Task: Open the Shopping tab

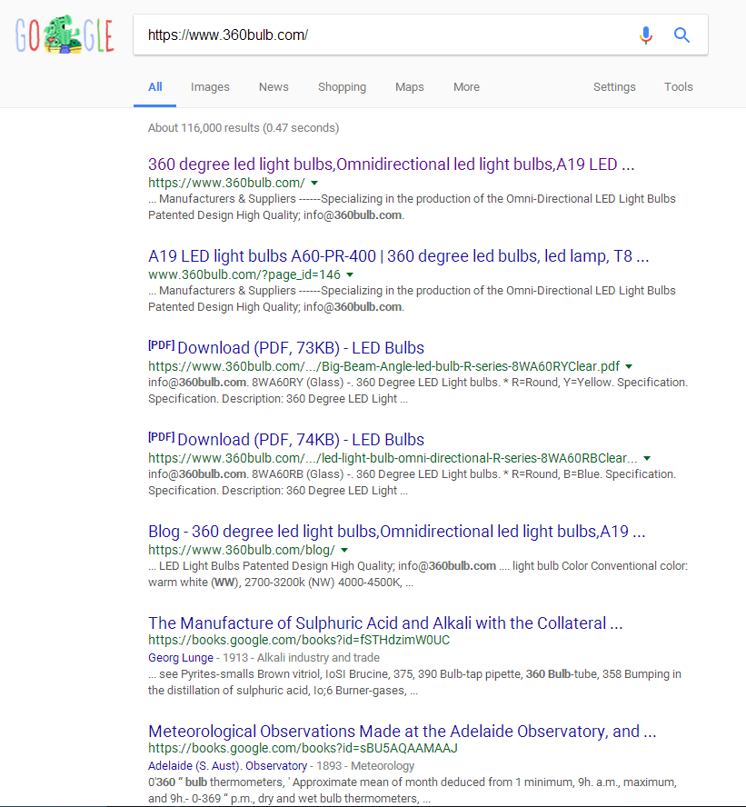Action: click(343, 87)
